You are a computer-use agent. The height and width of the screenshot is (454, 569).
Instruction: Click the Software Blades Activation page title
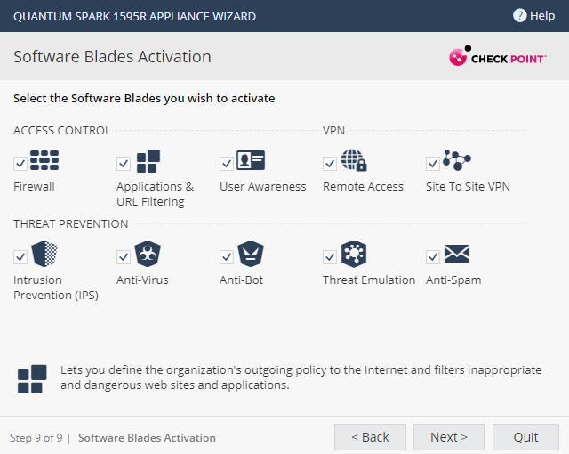112,57
